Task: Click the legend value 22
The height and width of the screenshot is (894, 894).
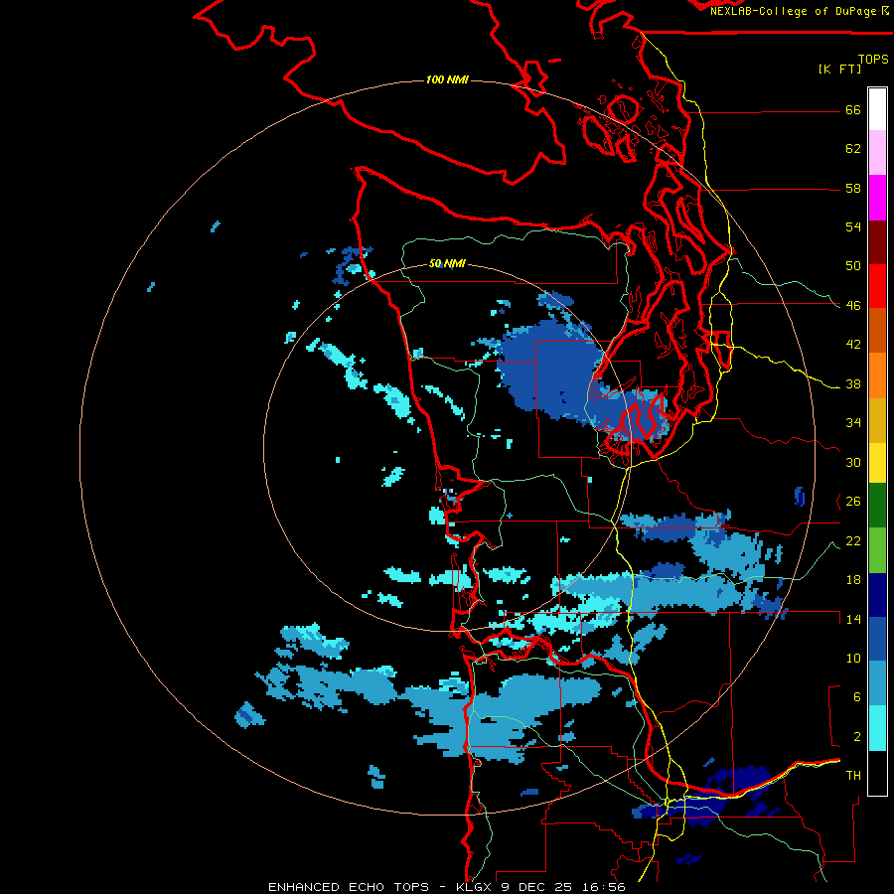Action: tap(853, 540)
